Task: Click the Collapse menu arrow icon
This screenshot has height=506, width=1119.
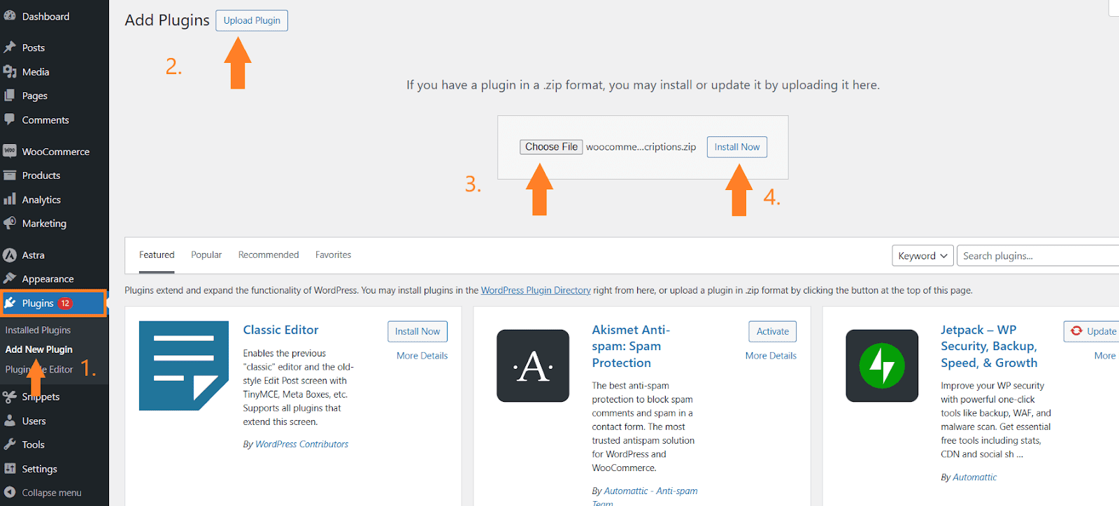Action: 10,492
